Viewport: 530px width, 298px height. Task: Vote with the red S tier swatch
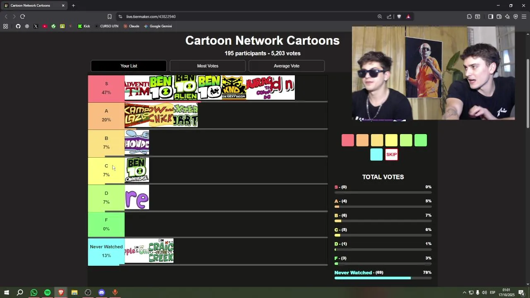[x=348, y=140]
